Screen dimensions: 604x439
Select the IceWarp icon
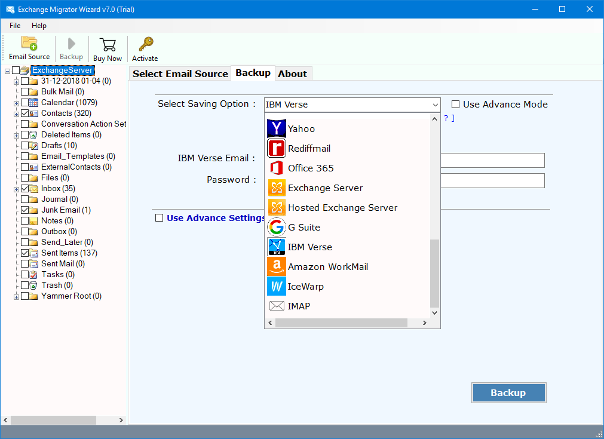coord(276,286)
